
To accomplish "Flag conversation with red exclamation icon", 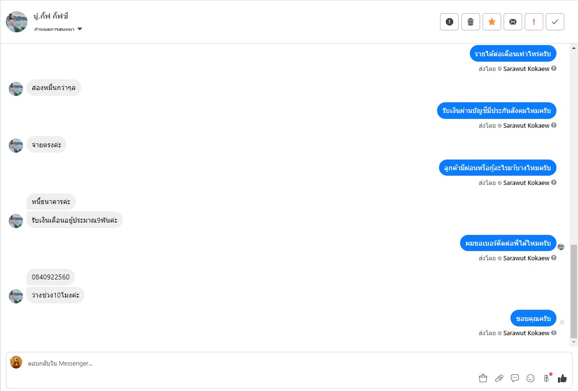I will (534, 22).
